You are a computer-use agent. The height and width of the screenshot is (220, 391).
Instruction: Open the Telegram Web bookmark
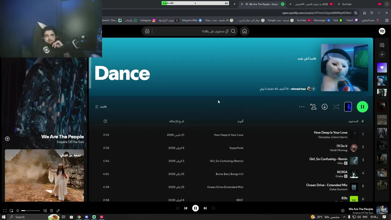click(x=192, y=20)
